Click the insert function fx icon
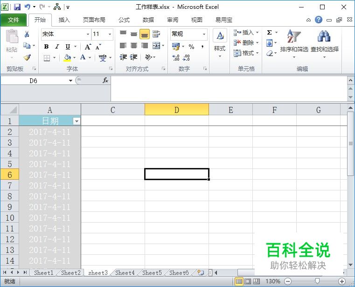This screenshot has width=355, height=287. coord(105,80)
